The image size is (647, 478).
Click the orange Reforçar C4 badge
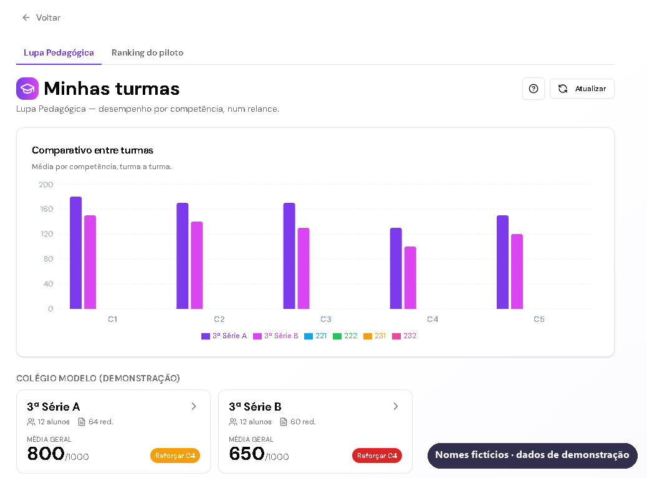(175, 456)
